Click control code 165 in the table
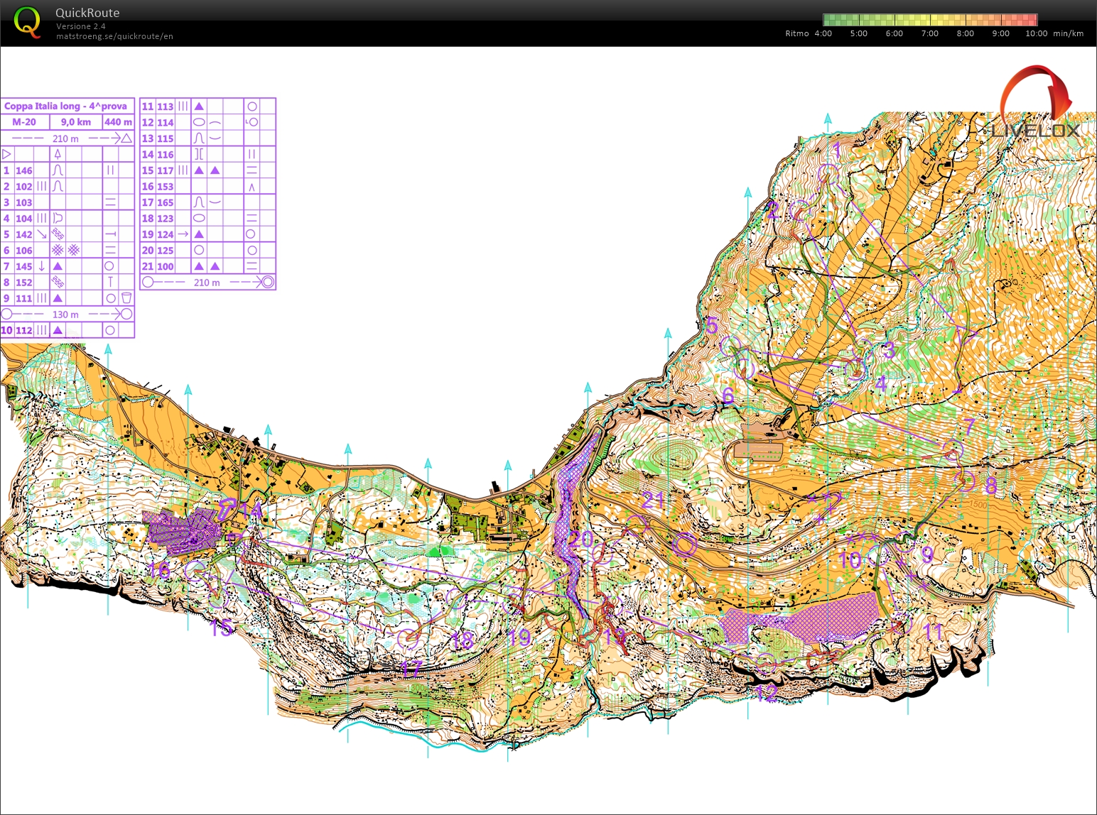The image size is (1097, 815). (166, 202)
